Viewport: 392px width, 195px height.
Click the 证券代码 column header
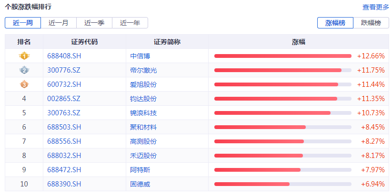click(84, 42)
